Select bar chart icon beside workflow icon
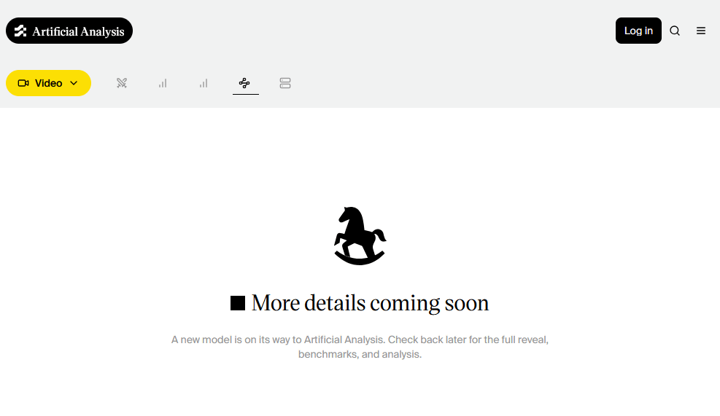Image resolution: width=720 pixels, height=416 pixels. click(204, 83)
